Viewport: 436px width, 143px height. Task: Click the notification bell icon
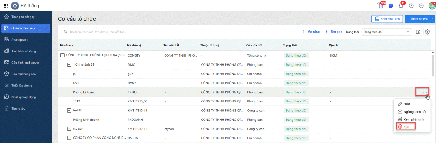pos(401,6)
